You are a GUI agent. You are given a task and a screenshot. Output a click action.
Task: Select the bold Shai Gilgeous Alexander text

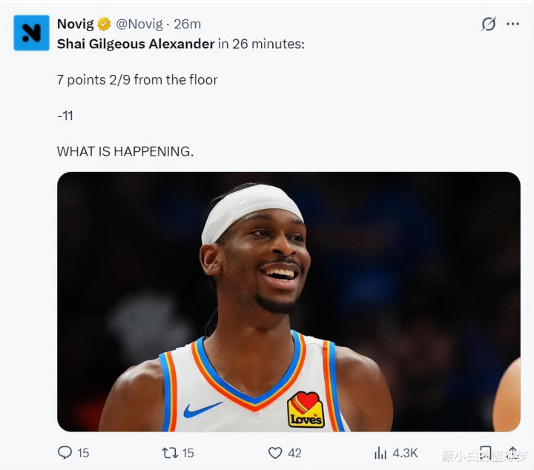136,44
